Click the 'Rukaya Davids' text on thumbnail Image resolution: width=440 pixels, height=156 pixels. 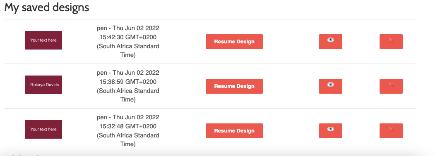tap(45, 85)
